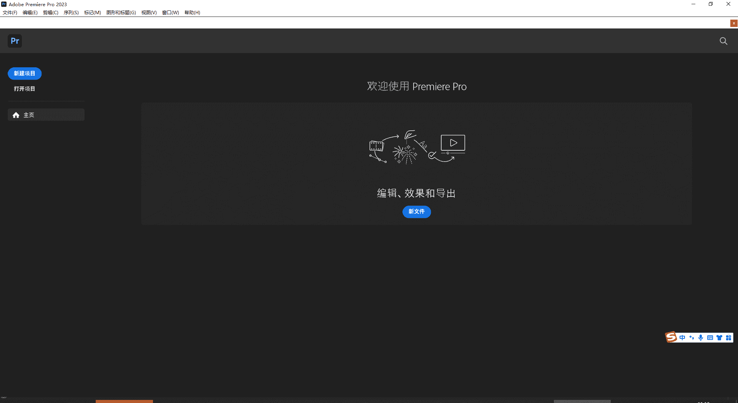
Task: Toggle Chinese/English mode via 中
Action: tap(682, 338)
